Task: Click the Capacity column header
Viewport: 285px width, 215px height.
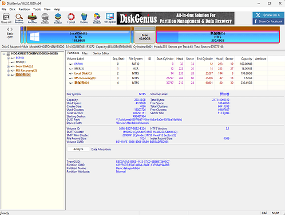Action: point(244,58)
